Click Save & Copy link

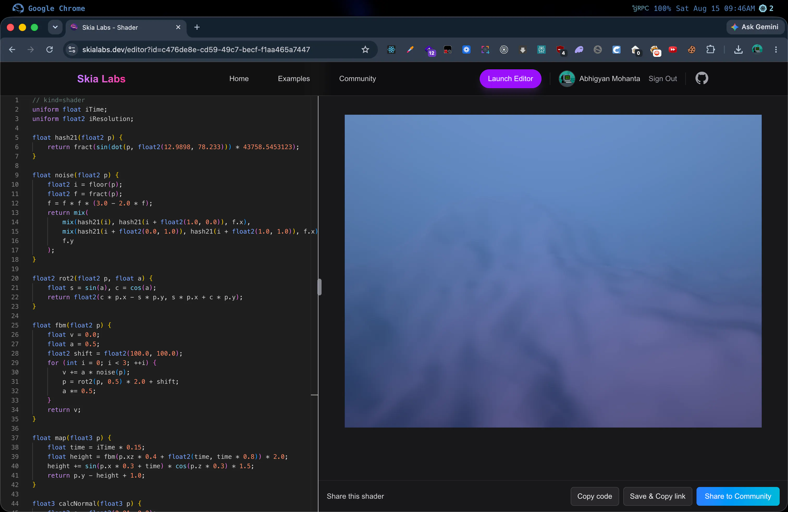coord(657,496)
